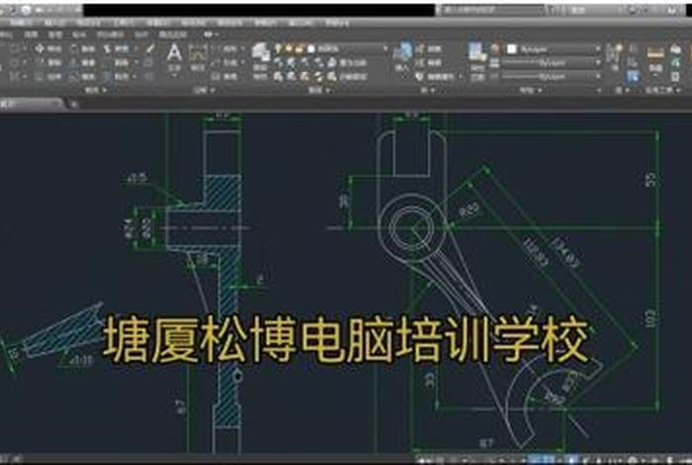
Task: Click the Quick Calculator icon in Utilities panel
Action: pyautogui.click(x=675, y=77)
